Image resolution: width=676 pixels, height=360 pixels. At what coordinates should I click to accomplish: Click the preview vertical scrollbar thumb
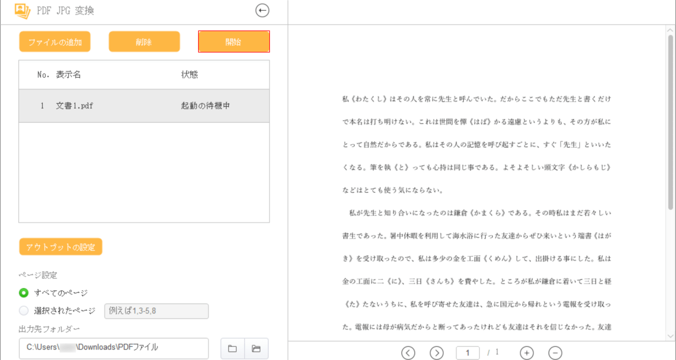670,122
